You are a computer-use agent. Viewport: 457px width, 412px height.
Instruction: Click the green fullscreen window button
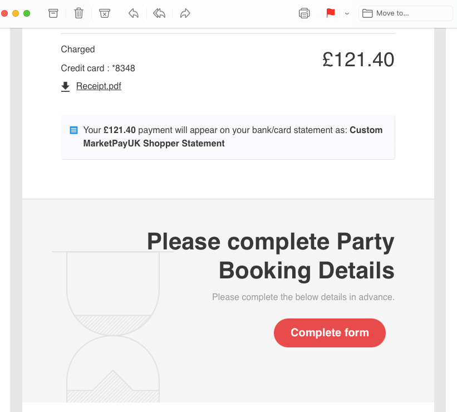[x=27, y=13]
